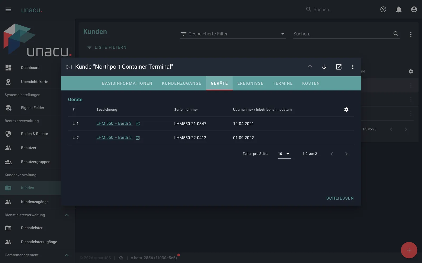Open the hamburger navigation menu
Screen dimensions: 422x263
pos(8,9)
